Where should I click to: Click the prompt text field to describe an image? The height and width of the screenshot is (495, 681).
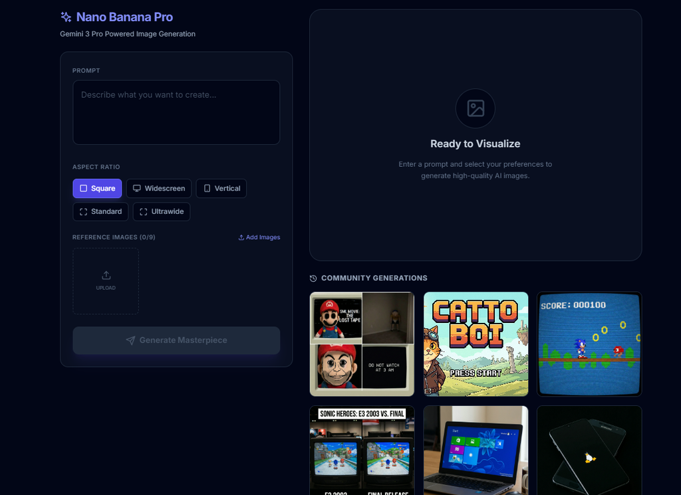pyautogui.click(x=176, y=112)
